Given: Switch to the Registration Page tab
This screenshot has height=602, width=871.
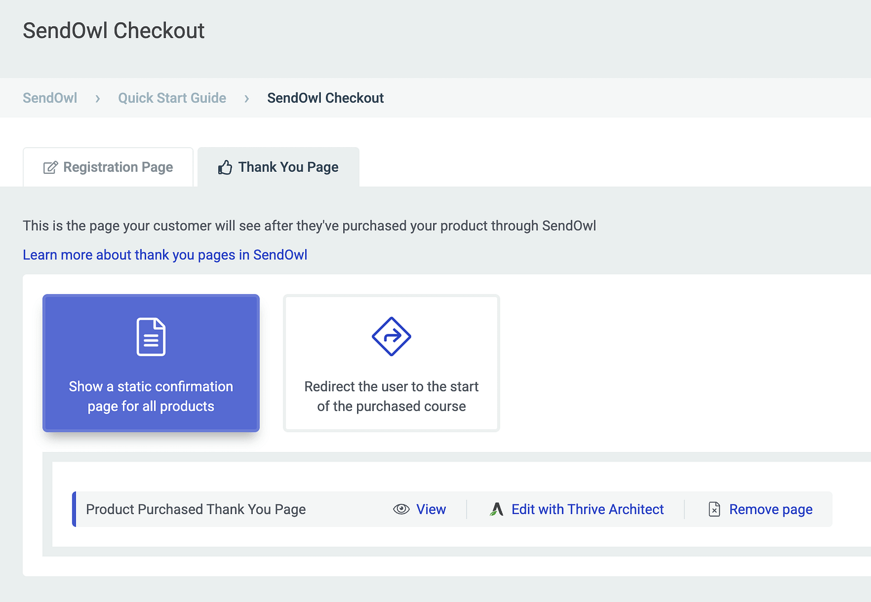Looking at the screenshot, I should click(x=108, y=167).
